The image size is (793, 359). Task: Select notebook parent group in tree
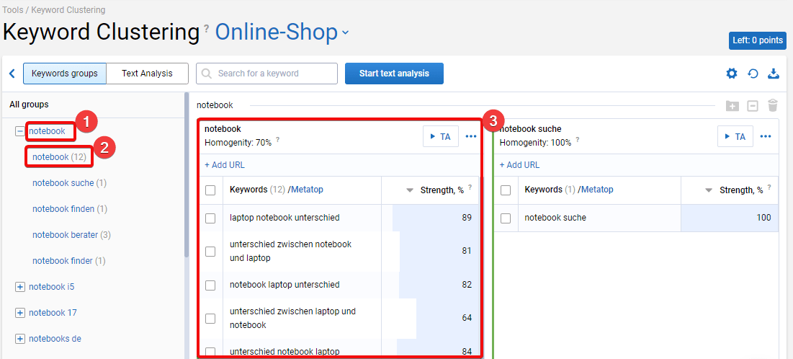coord(47,131)
